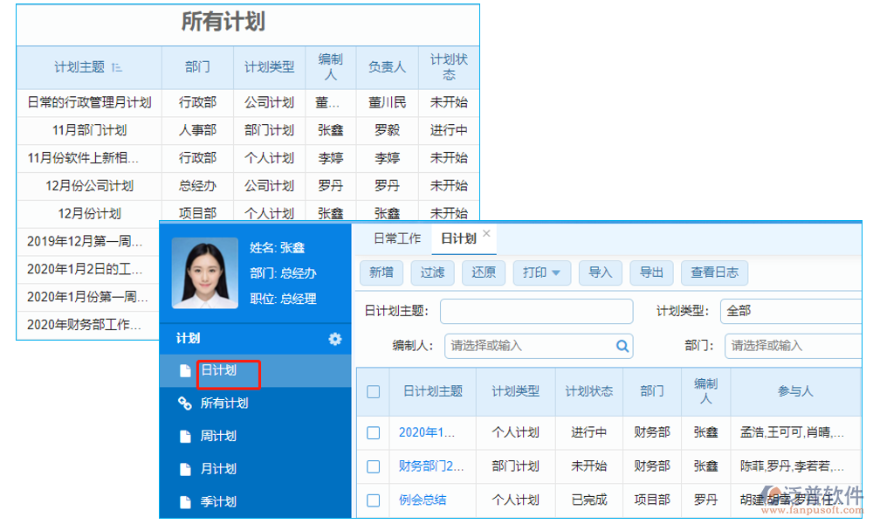The image size is (873, 524).
Task: Click the gear icon beside 计划 panel header
Action: [x=334, y=338]
